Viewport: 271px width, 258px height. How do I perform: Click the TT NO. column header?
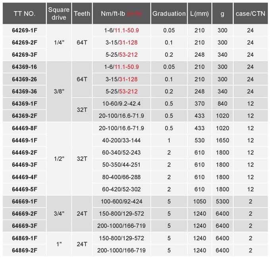(25, 13)
